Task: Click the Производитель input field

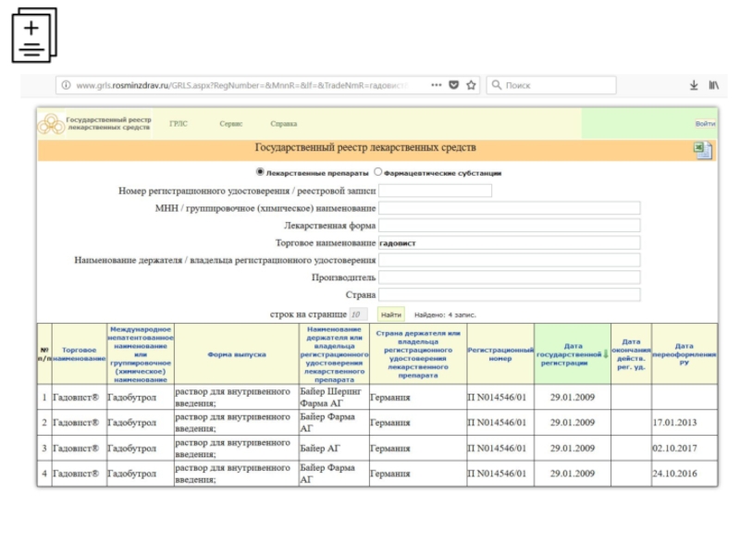Action: pyautogui.click(x=510, y=277)
